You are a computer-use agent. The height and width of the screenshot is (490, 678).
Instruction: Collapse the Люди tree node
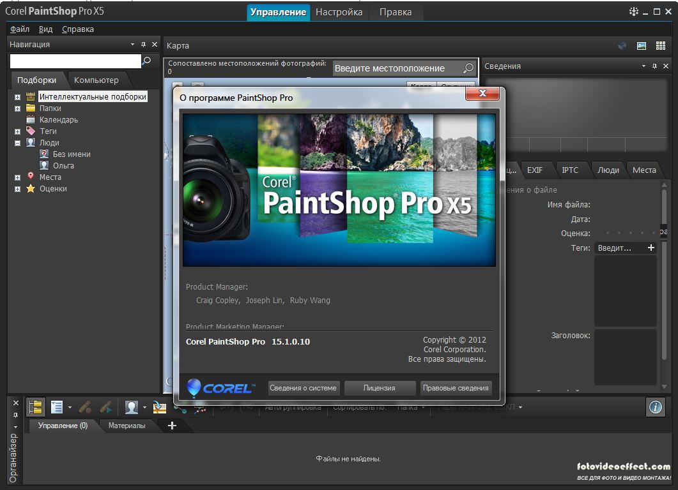point(17,143)
